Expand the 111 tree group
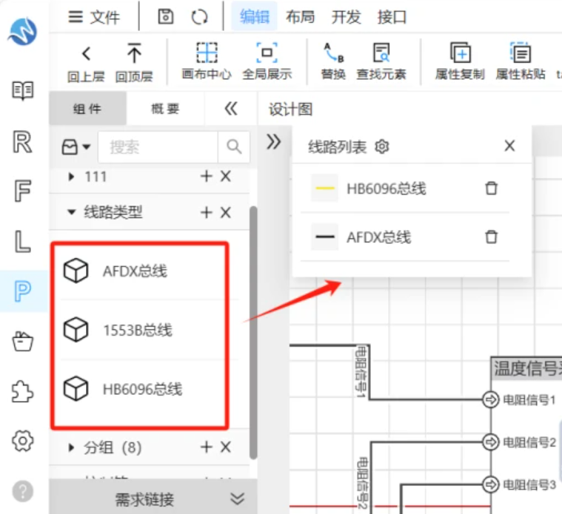Screen dimensions: 562x514 (71, 176)
